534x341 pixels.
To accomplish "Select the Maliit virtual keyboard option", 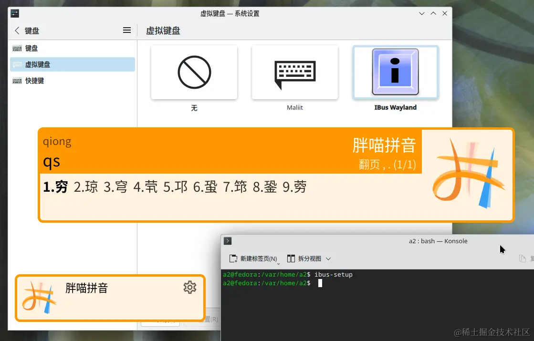I will (x=294, y=72).
